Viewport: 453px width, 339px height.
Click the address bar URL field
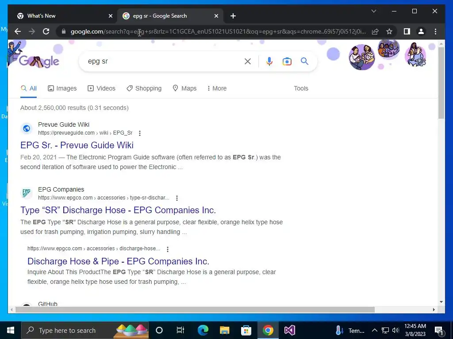[218, 31]
